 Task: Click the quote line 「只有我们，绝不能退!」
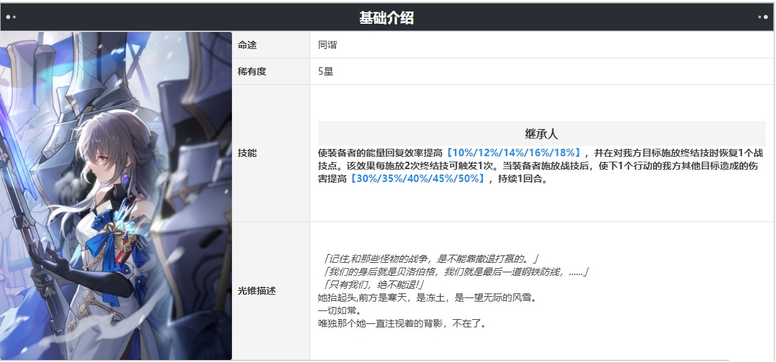pos(372,285)
